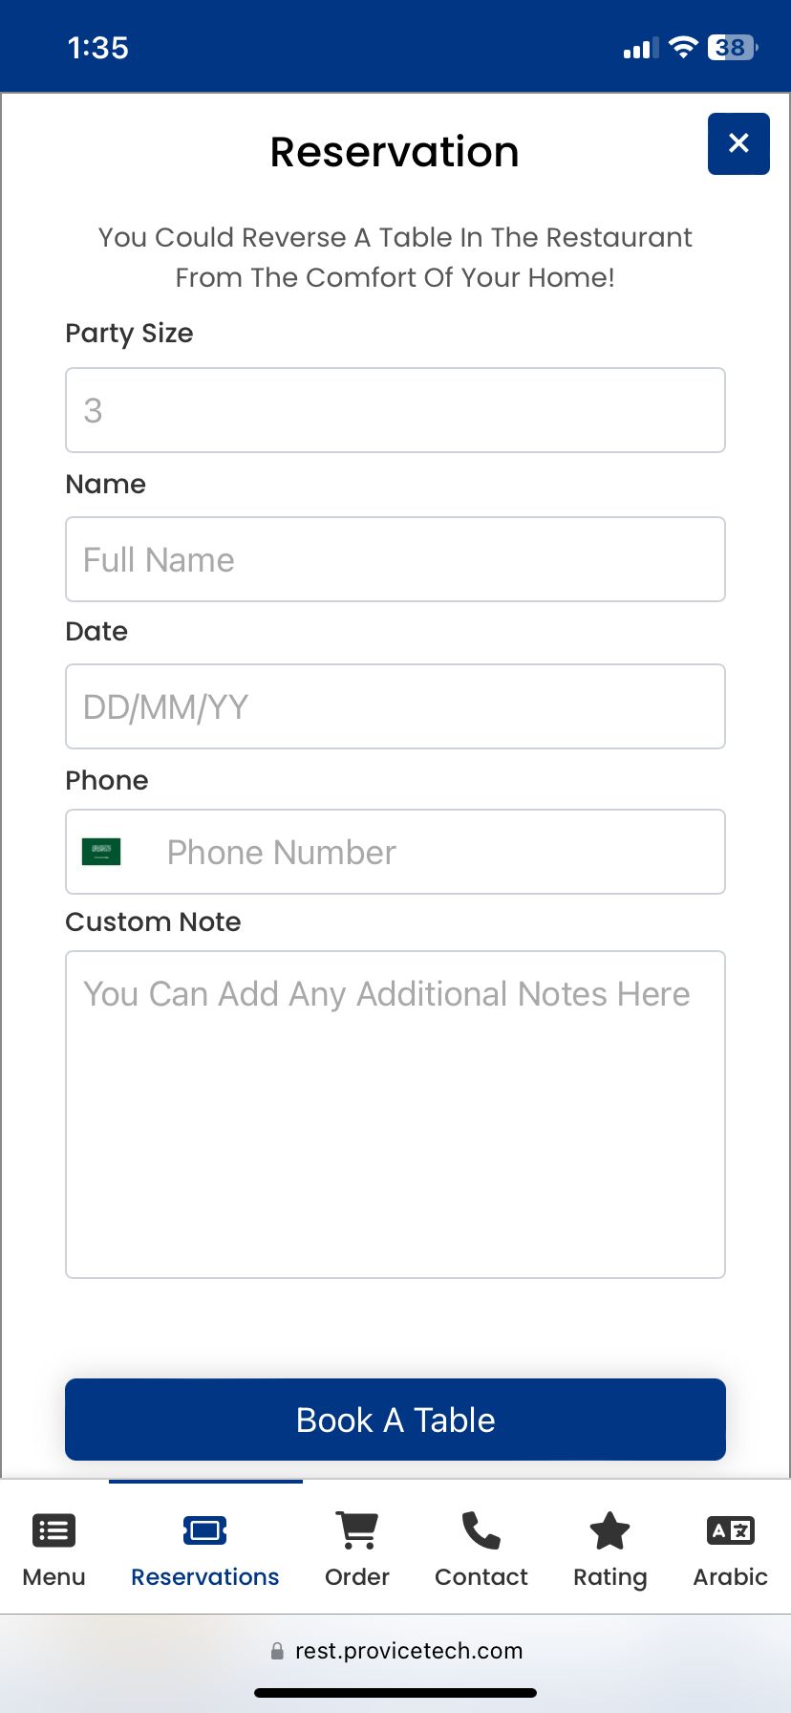791x1713 pixels.
Task: Close the Reservation dialog
Action: coord(738,143)
